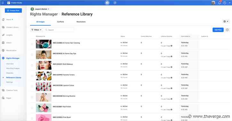Open the Bold Makeup thumbnail
Viewport: 232px width, 121px height.
pyautogui.click(x=44, y=65)
